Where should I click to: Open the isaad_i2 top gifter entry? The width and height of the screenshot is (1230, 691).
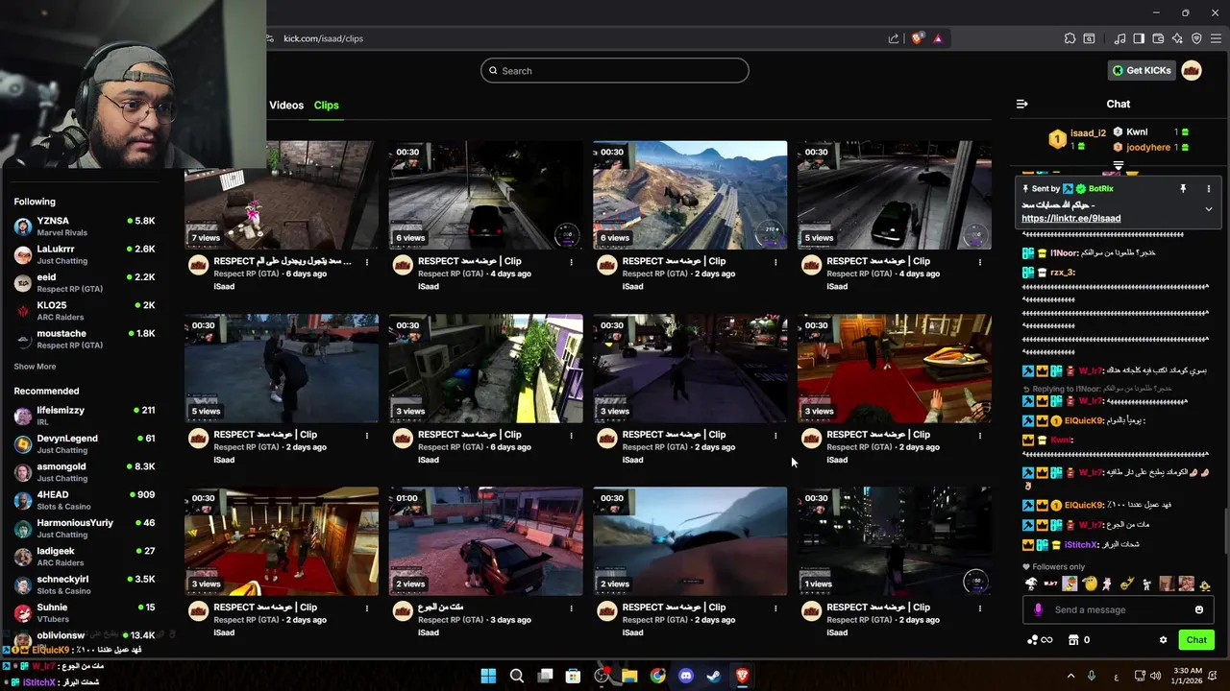click(x=1077, y=139)
